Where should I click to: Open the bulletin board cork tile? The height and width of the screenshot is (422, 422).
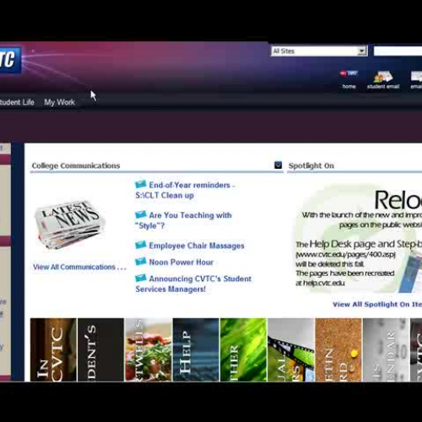pos(338,349)
